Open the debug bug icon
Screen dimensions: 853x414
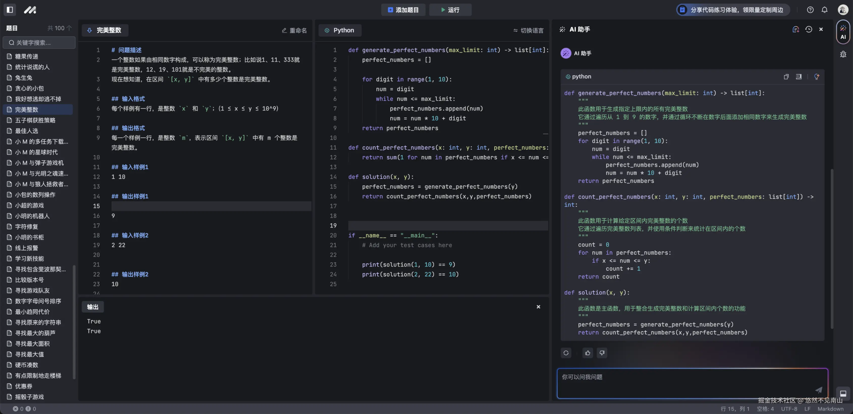pos(843,54)
